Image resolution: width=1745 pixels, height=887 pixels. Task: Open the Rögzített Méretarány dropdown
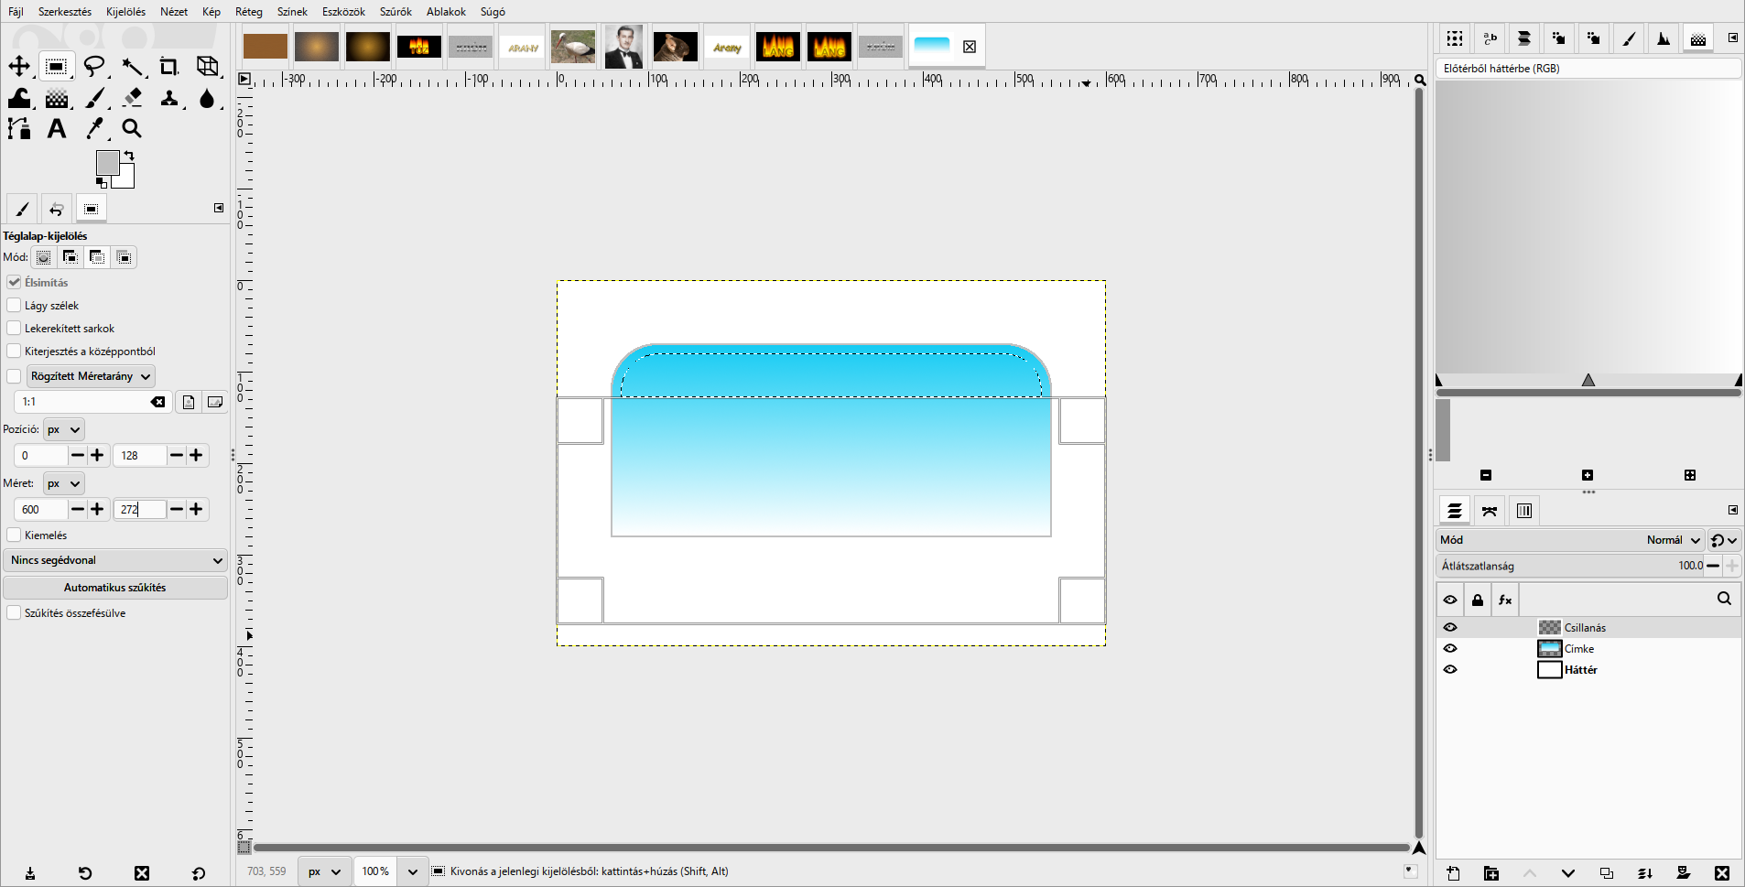pos(91,376)
